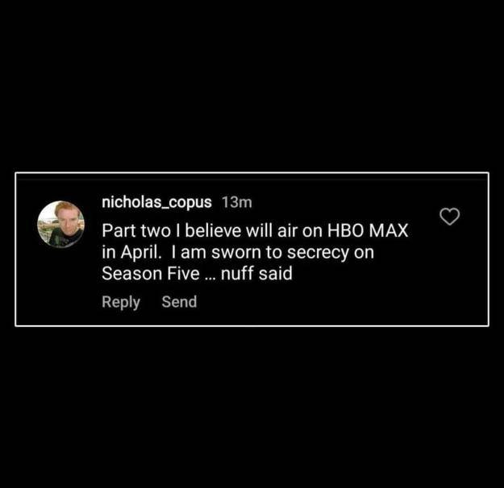
Task: Click the word believe in comment
Action: click(213, 230)
